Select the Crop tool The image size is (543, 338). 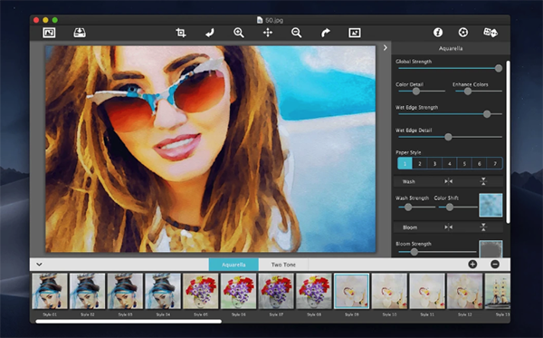181,33
